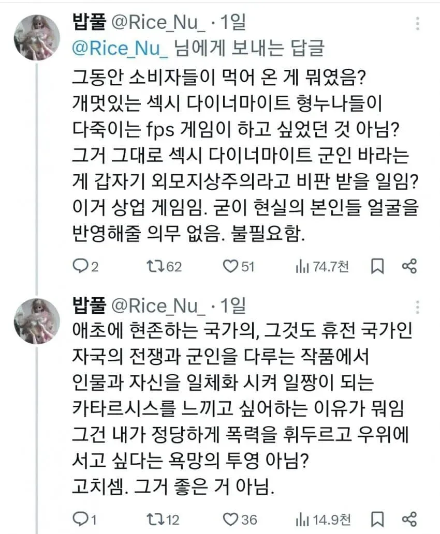Image resolution: width=440 pixels, height=534 pixels.
Task: Reply to the first tweet with 2 comments
Action: coord(85,266)
